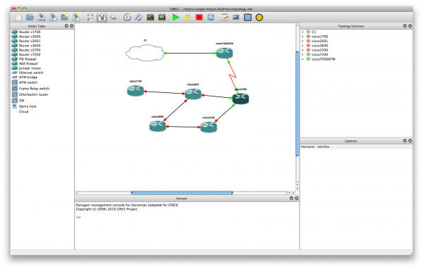Float the Captures panel
Screen dimensions: 423x269
click(x=405, y=141)
